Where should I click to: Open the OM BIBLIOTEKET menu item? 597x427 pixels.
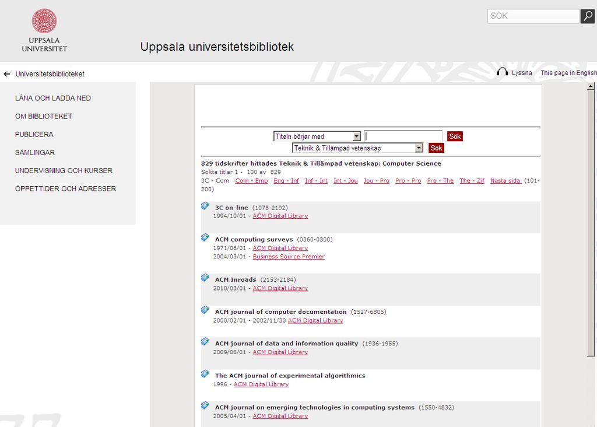[x=44, y=116]
